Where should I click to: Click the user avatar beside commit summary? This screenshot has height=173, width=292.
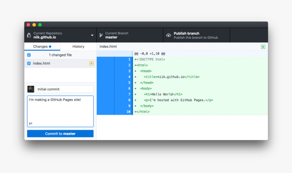click(31, 89)
